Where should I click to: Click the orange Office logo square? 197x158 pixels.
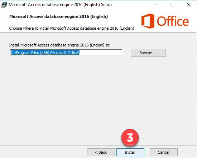tap(148, 21)
